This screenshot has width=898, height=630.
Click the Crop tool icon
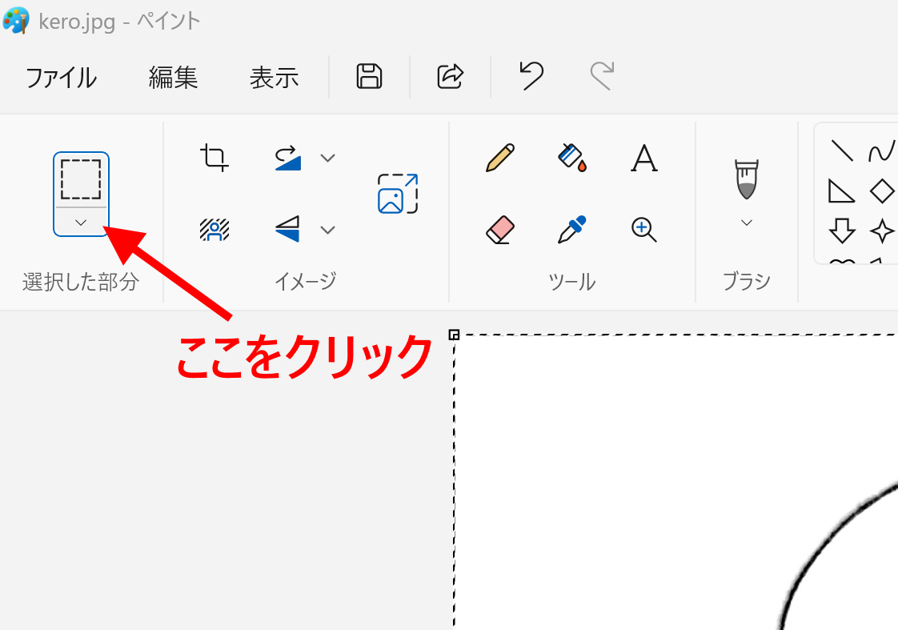pyautogui.click(x=214, y=158)
